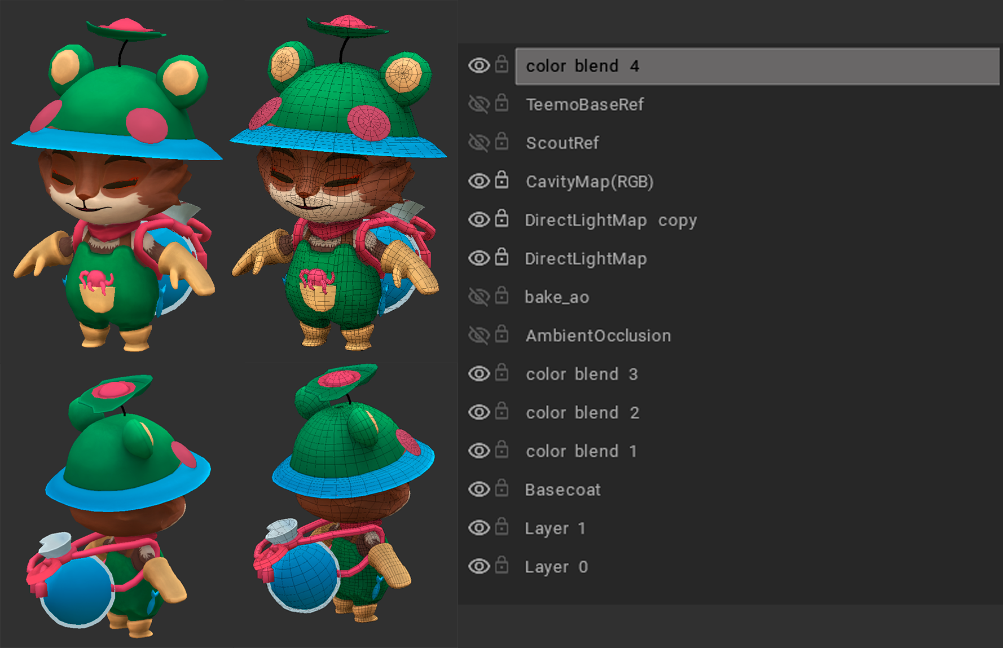Screen dimensions: 1003x648
Task: Select the color blend 1 layer name
Action: point(581,451)
